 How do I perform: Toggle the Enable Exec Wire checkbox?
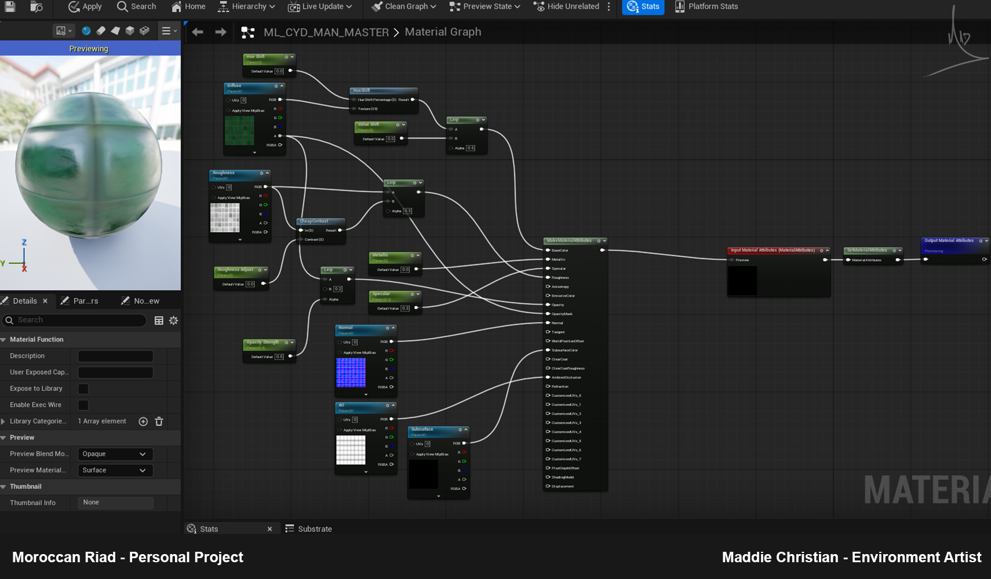click(83, 405)
